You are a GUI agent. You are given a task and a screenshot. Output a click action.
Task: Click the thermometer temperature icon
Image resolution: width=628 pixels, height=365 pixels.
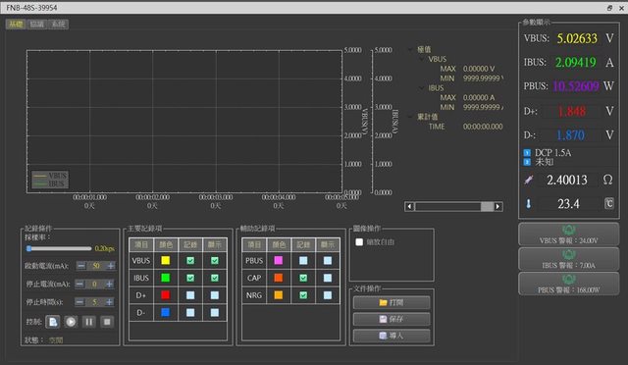click(x=528, y=204)
